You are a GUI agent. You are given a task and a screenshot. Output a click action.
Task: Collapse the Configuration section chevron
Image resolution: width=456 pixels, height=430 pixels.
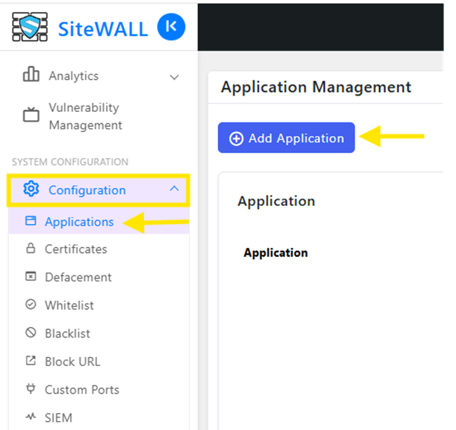click(x=174, y=188)
